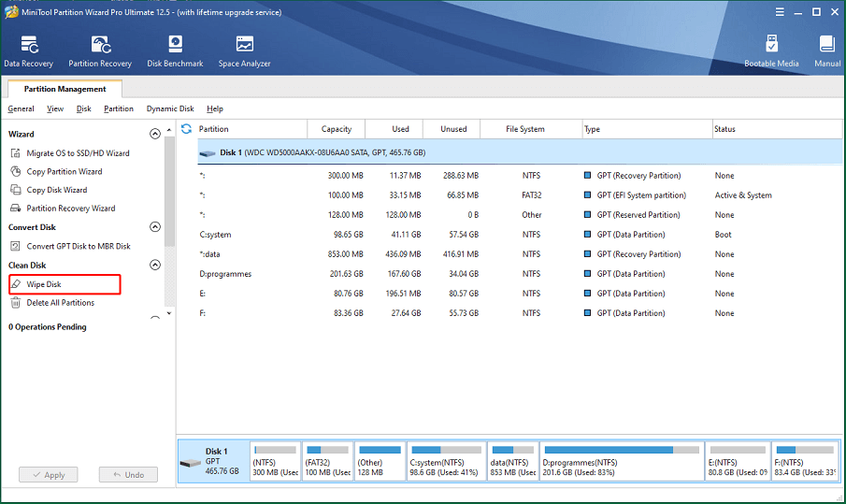Click the Apply button
Screen dimensions: 846x504
(49, 475)
